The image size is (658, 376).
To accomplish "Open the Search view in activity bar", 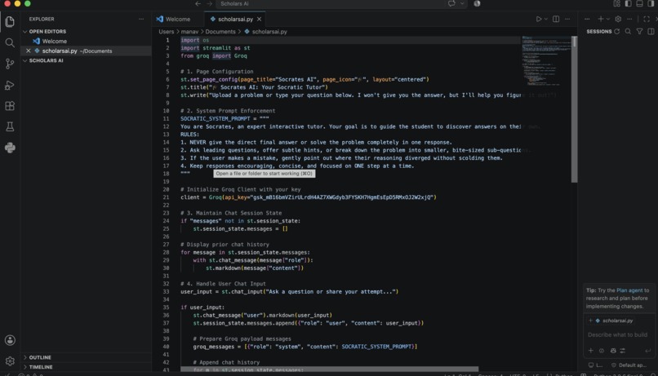I will click(x=10, y=42).
